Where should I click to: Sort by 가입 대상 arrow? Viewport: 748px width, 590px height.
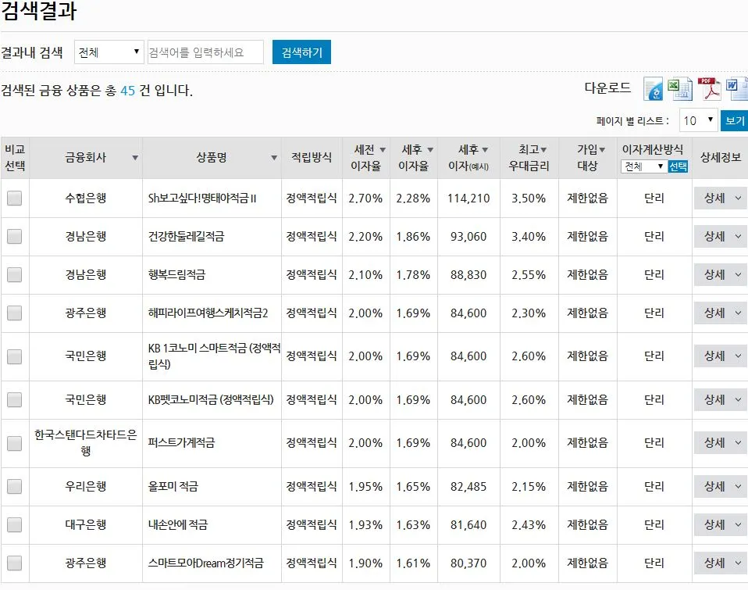click(602, 150)
